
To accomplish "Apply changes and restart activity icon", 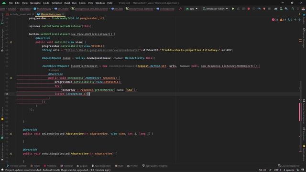I will (238, 9).
